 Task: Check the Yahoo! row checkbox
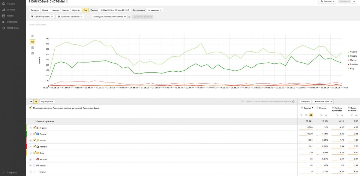tap(34, 166)
